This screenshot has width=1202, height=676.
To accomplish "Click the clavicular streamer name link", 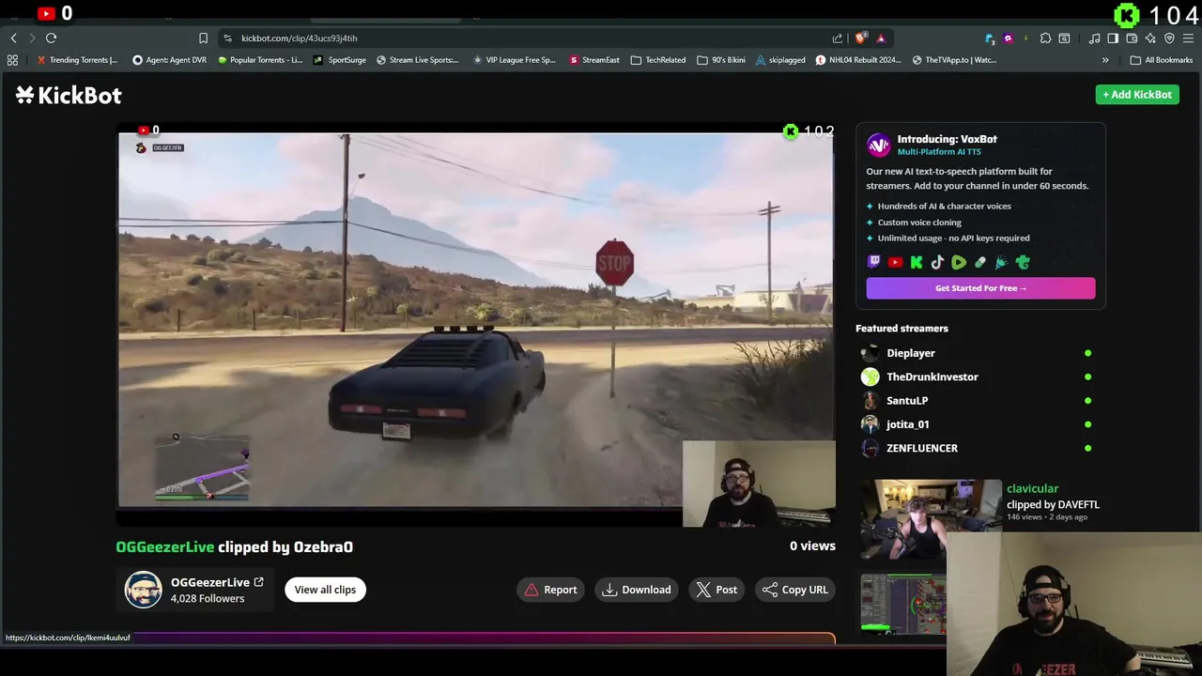I will [1032, 488].
